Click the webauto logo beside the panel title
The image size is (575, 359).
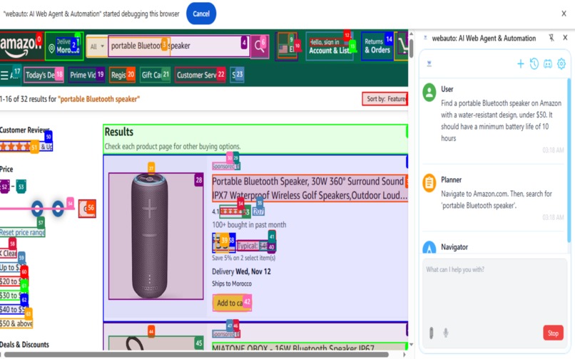coord(425,38)
